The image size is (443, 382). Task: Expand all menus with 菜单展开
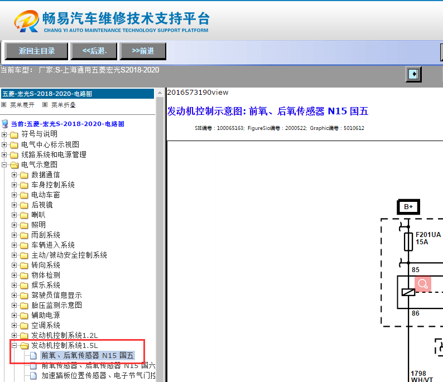pyautogui.click(x=22, y=105)
